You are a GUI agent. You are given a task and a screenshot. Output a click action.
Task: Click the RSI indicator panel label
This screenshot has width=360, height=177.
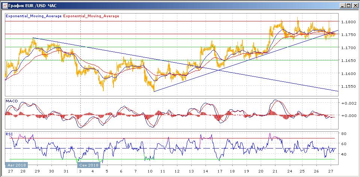(9, 133)
